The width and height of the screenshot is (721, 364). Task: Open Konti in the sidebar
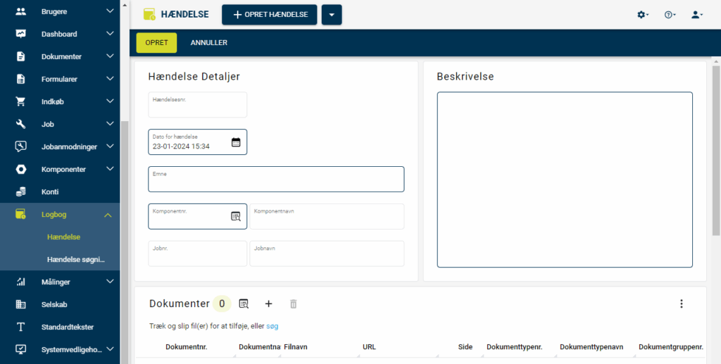50,192
